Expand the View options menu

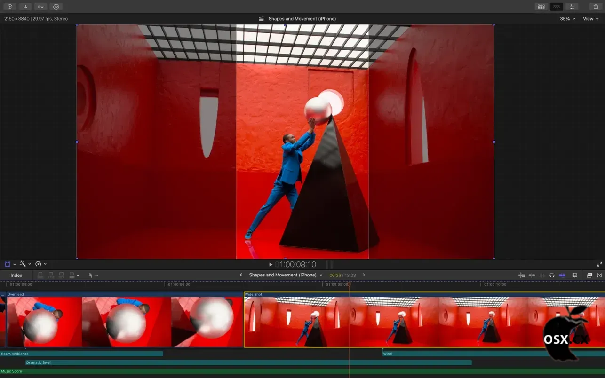(591, 19)
